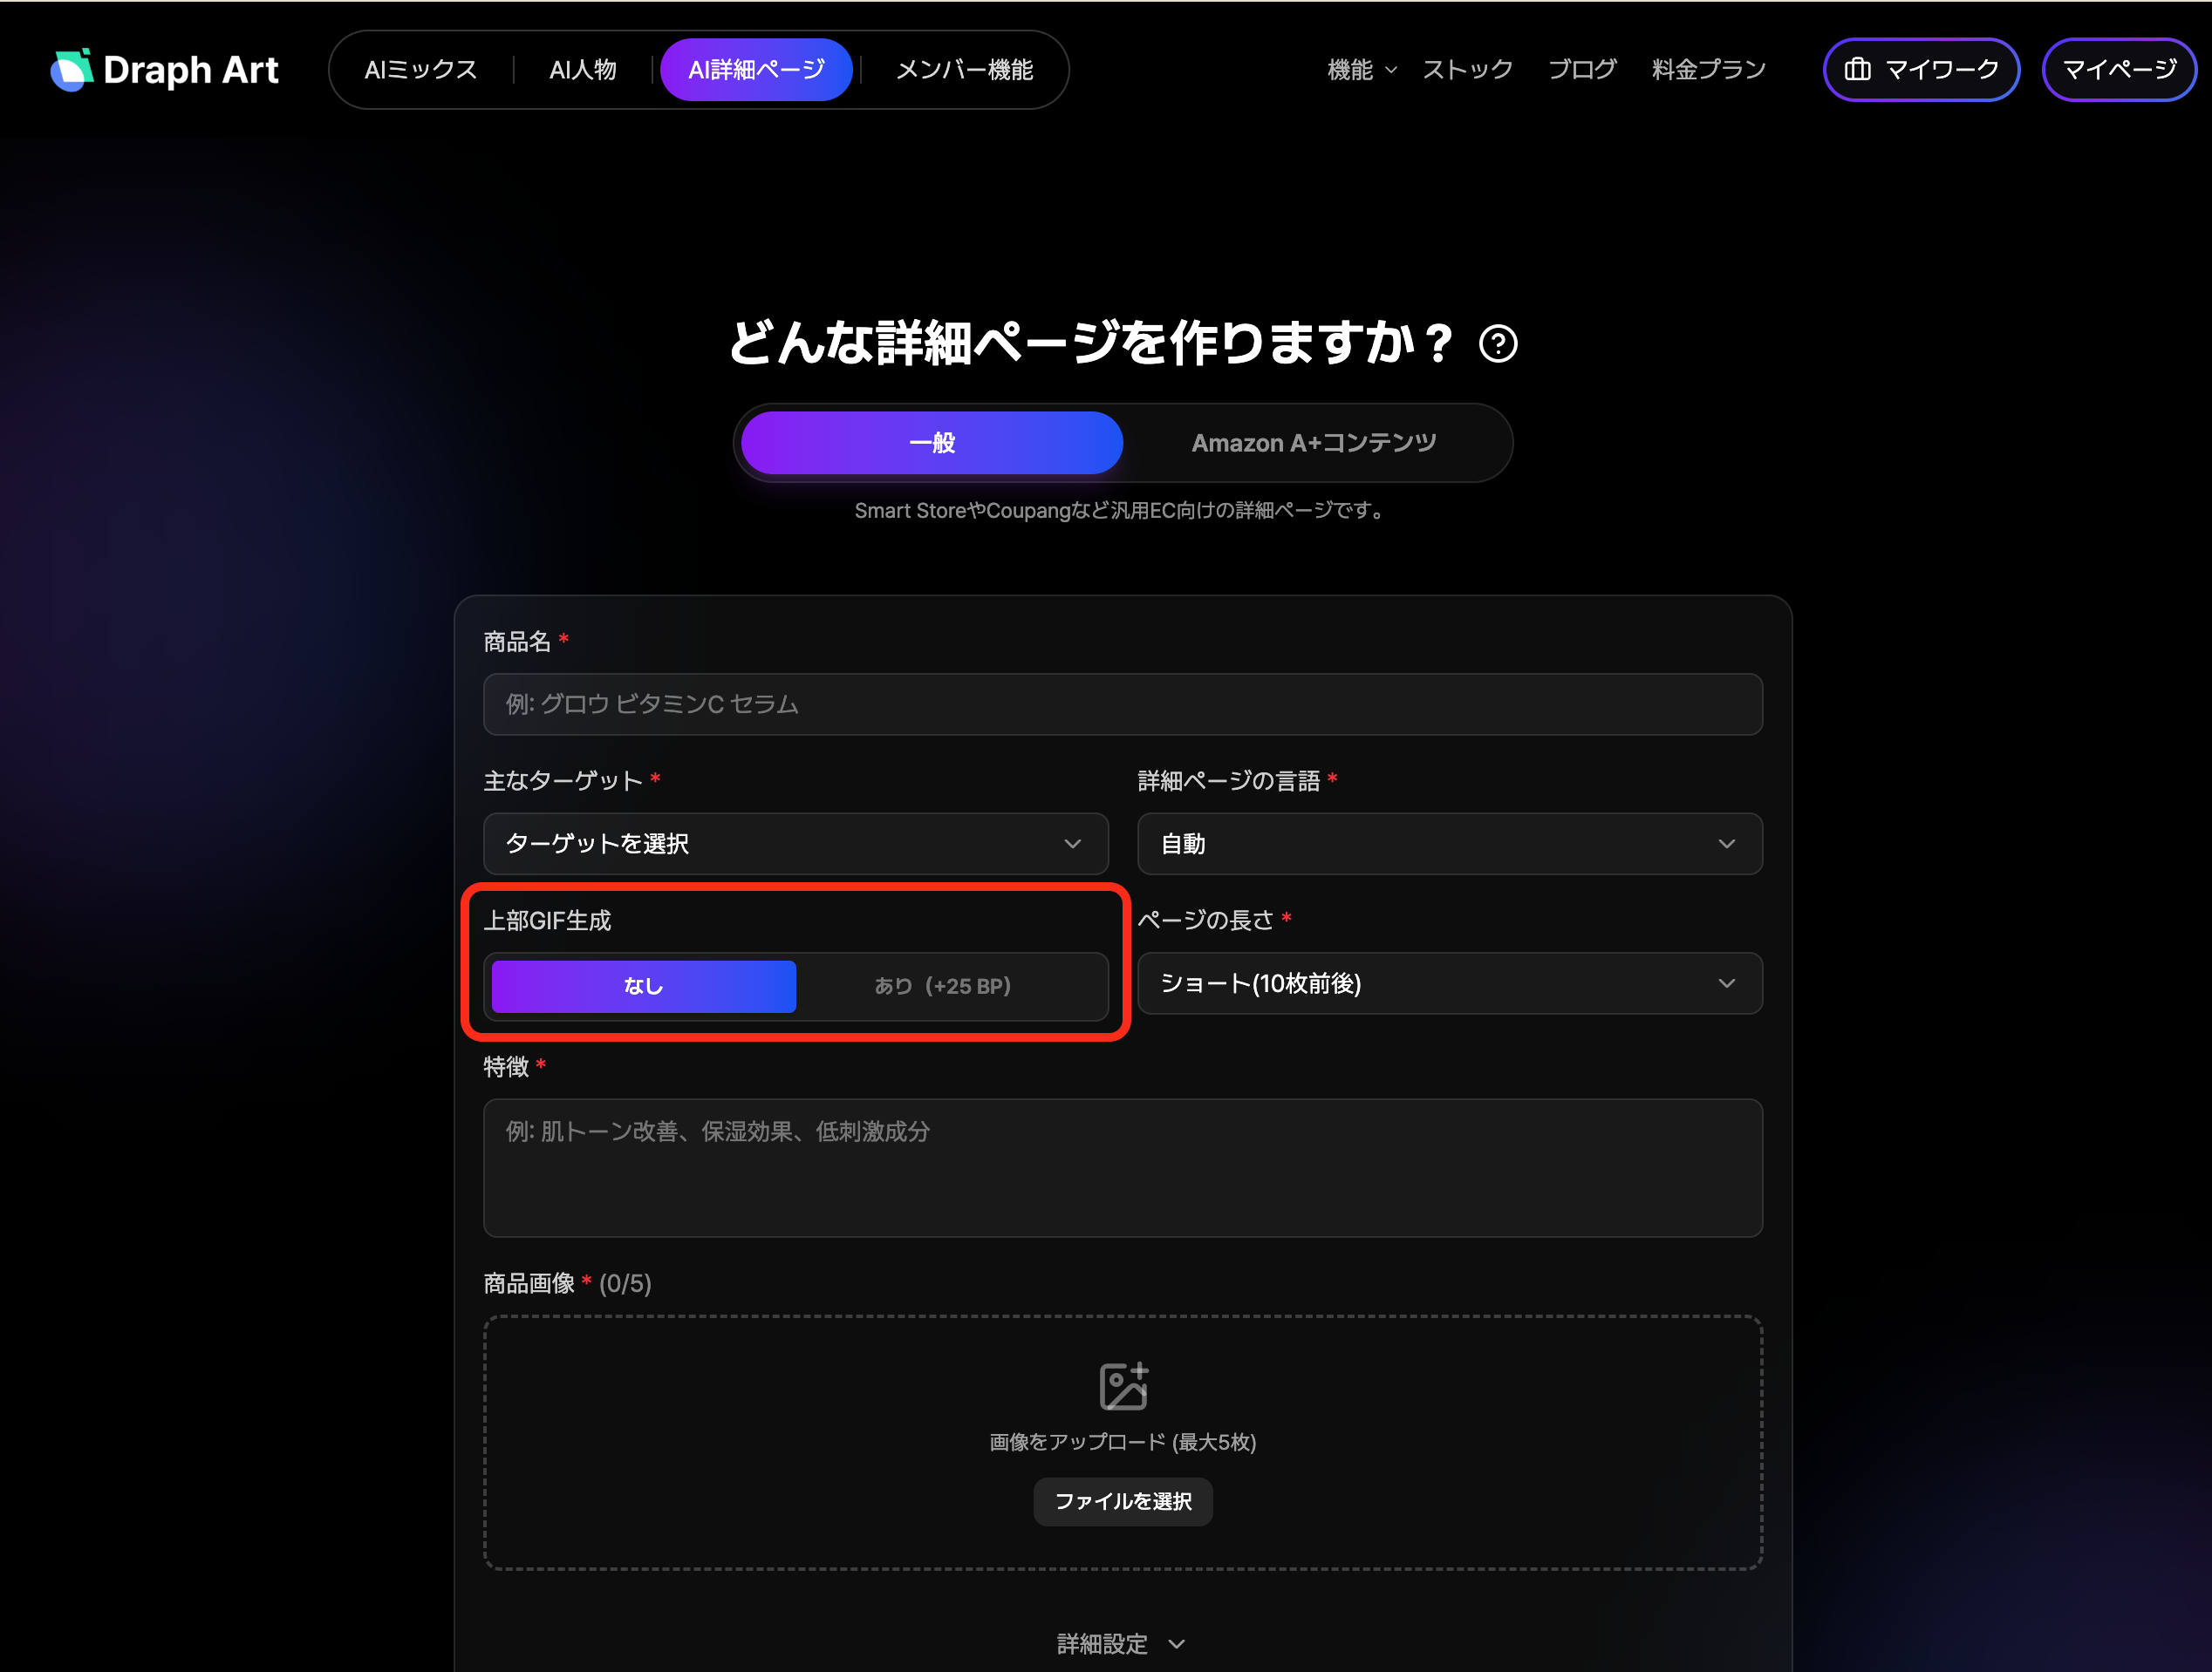Click the ファイルを選択 button
This screenshot has height=1672, width=2212.
coord(1123,1501)
